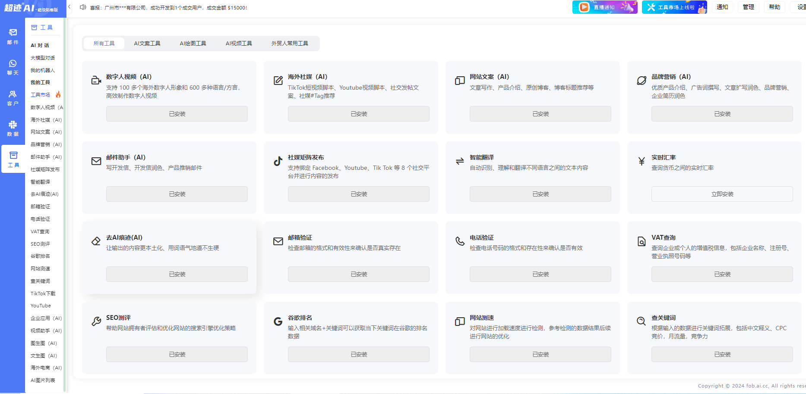Open the 邮件 (Mail) sidebar icon
The width and height of the screenshot is (806, 394).
(13, 36)
